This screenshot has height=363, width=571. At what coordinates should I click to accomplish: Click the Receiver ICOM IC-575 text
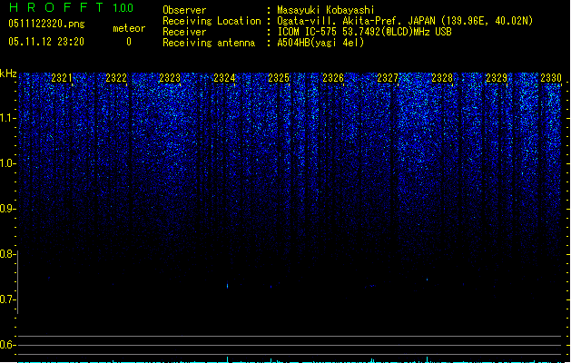point(364,32)
